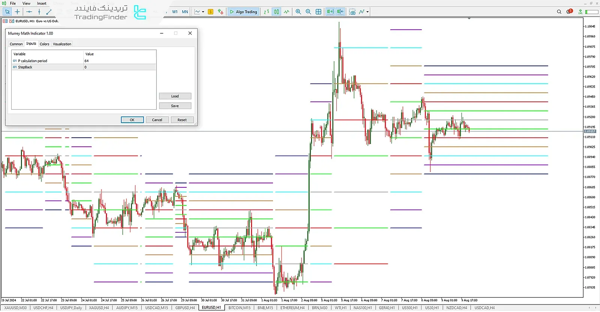
Task: Open search with the magnifier icon
Action: (x=559, y=12)
